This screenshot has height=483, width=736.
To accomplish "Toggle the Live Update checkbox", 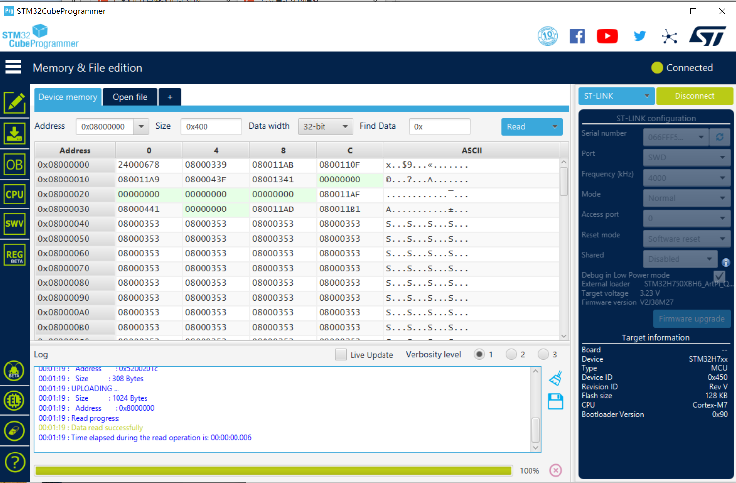I will coord(341,354).
